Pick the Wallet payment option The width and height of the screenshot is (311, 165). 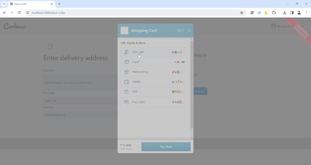pyautogui.click(x=154, y=82)
